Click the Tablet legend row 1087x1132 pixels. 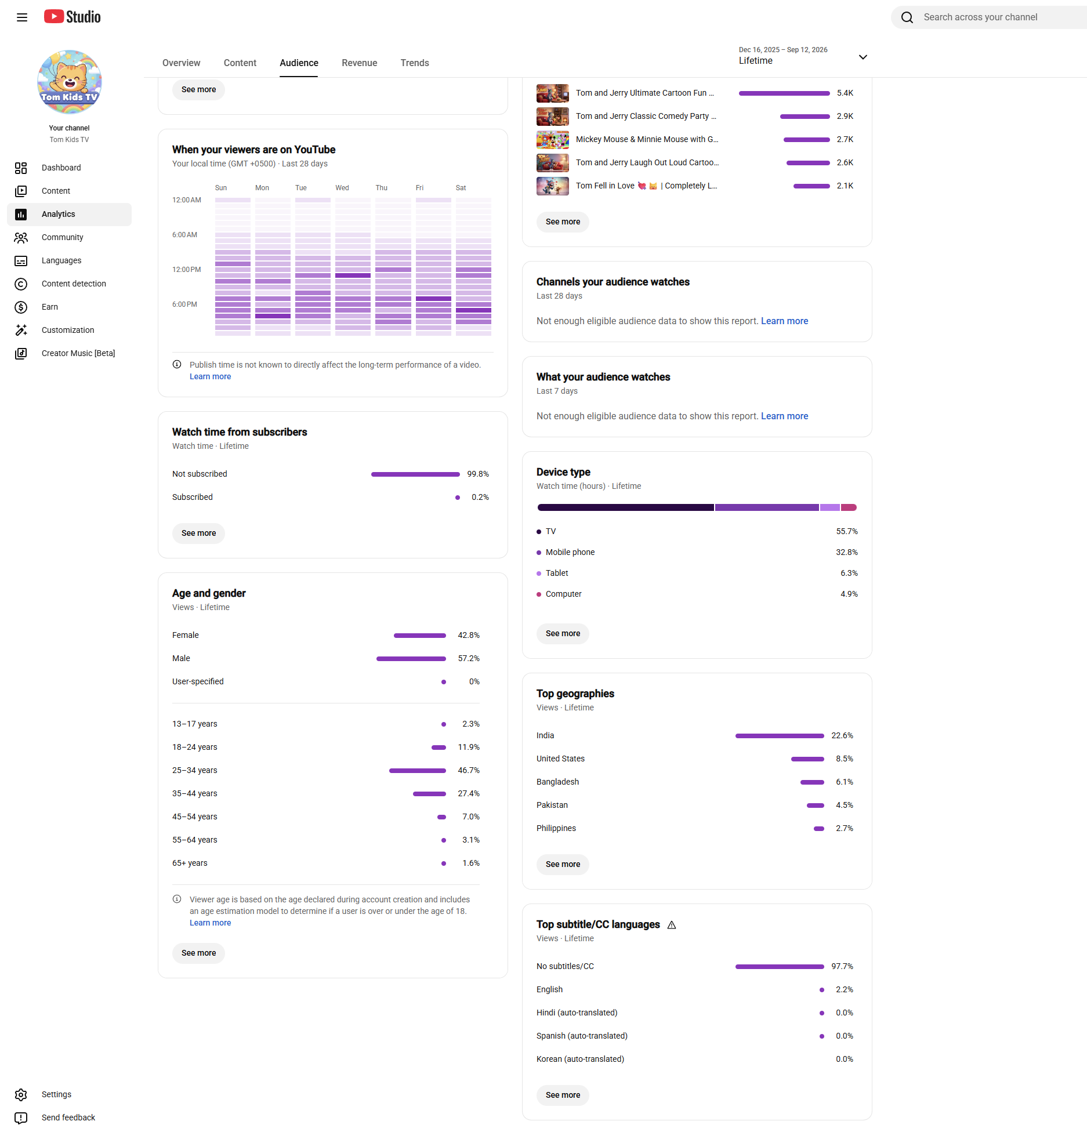tap(697, 573)
